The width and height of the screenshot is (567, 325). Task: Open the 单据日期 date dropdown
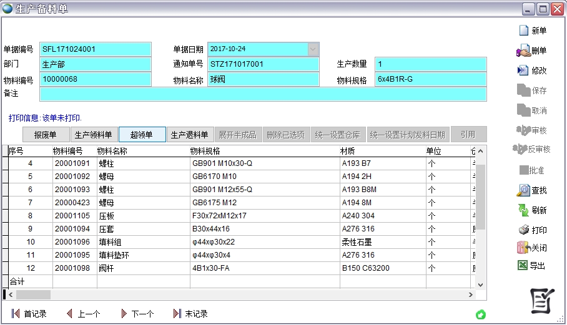pyautogui.click(x=313, y=49)
